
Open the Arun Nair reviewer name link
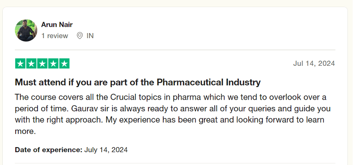click(x=57, y=25)
